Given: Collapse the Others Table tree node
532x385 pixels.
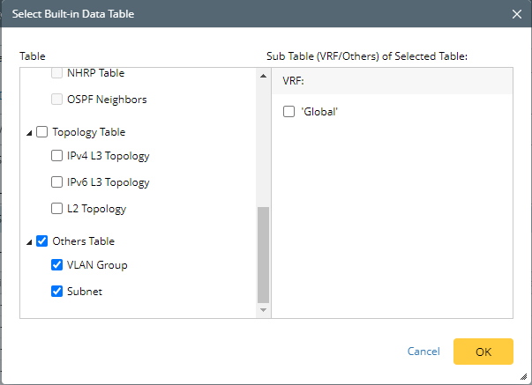Looking at the screenshot, I should click(x=30, y=242).
